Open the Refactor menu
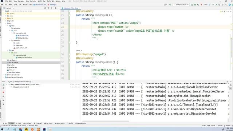Image resolution: width=233 pixels, height=131 pixels. coord(33,1)
